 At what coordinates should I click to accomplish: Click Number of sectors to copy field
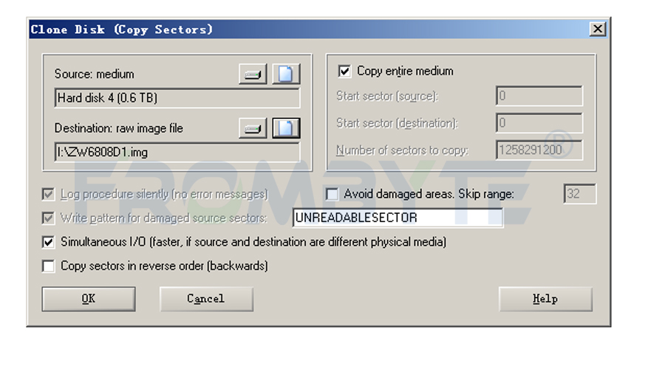click(x=539, y=150)
